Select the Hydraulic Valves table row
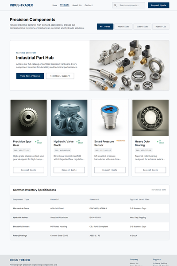 tap(89, 218)
